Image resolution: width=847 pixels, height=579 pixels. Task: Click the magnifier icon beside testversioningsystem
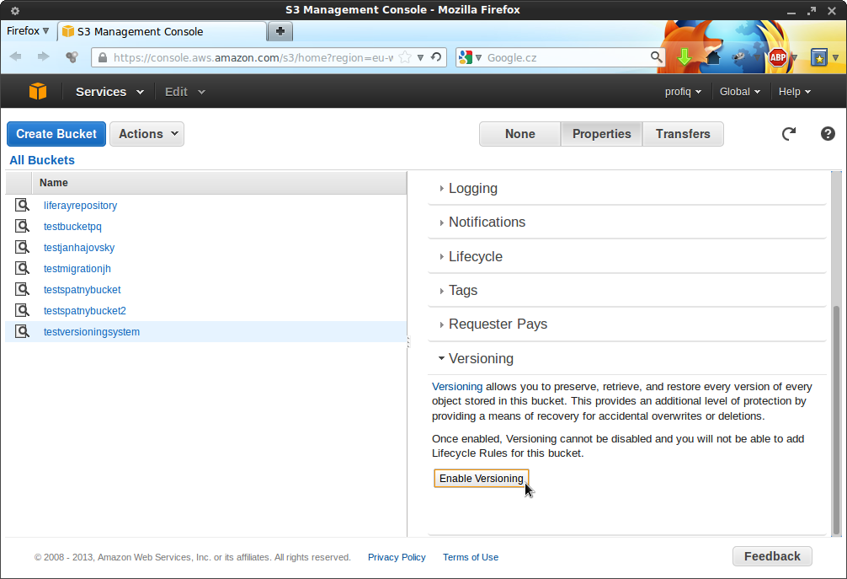coord(22,331)
